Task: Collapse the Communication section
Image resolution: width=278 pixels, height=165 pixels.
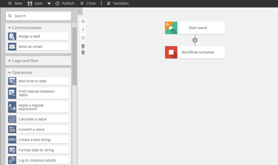Action: coord(10,28)
